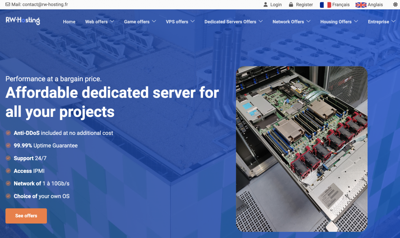
Task: Click the Register padlock icon
Action: click(x=291, y=5)
